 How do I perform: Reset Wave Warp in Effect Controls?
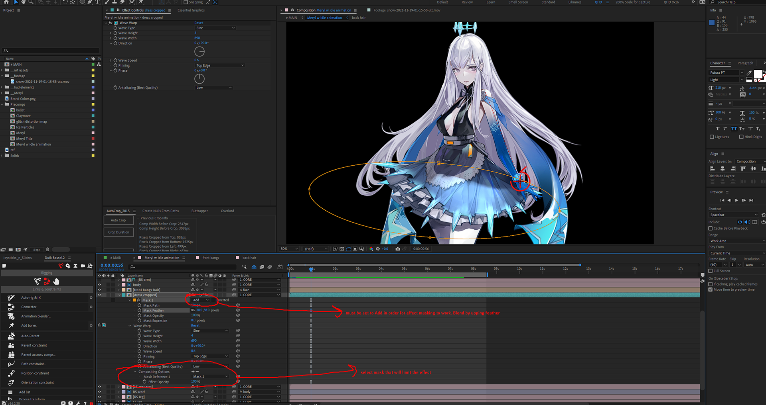point(199,23)
